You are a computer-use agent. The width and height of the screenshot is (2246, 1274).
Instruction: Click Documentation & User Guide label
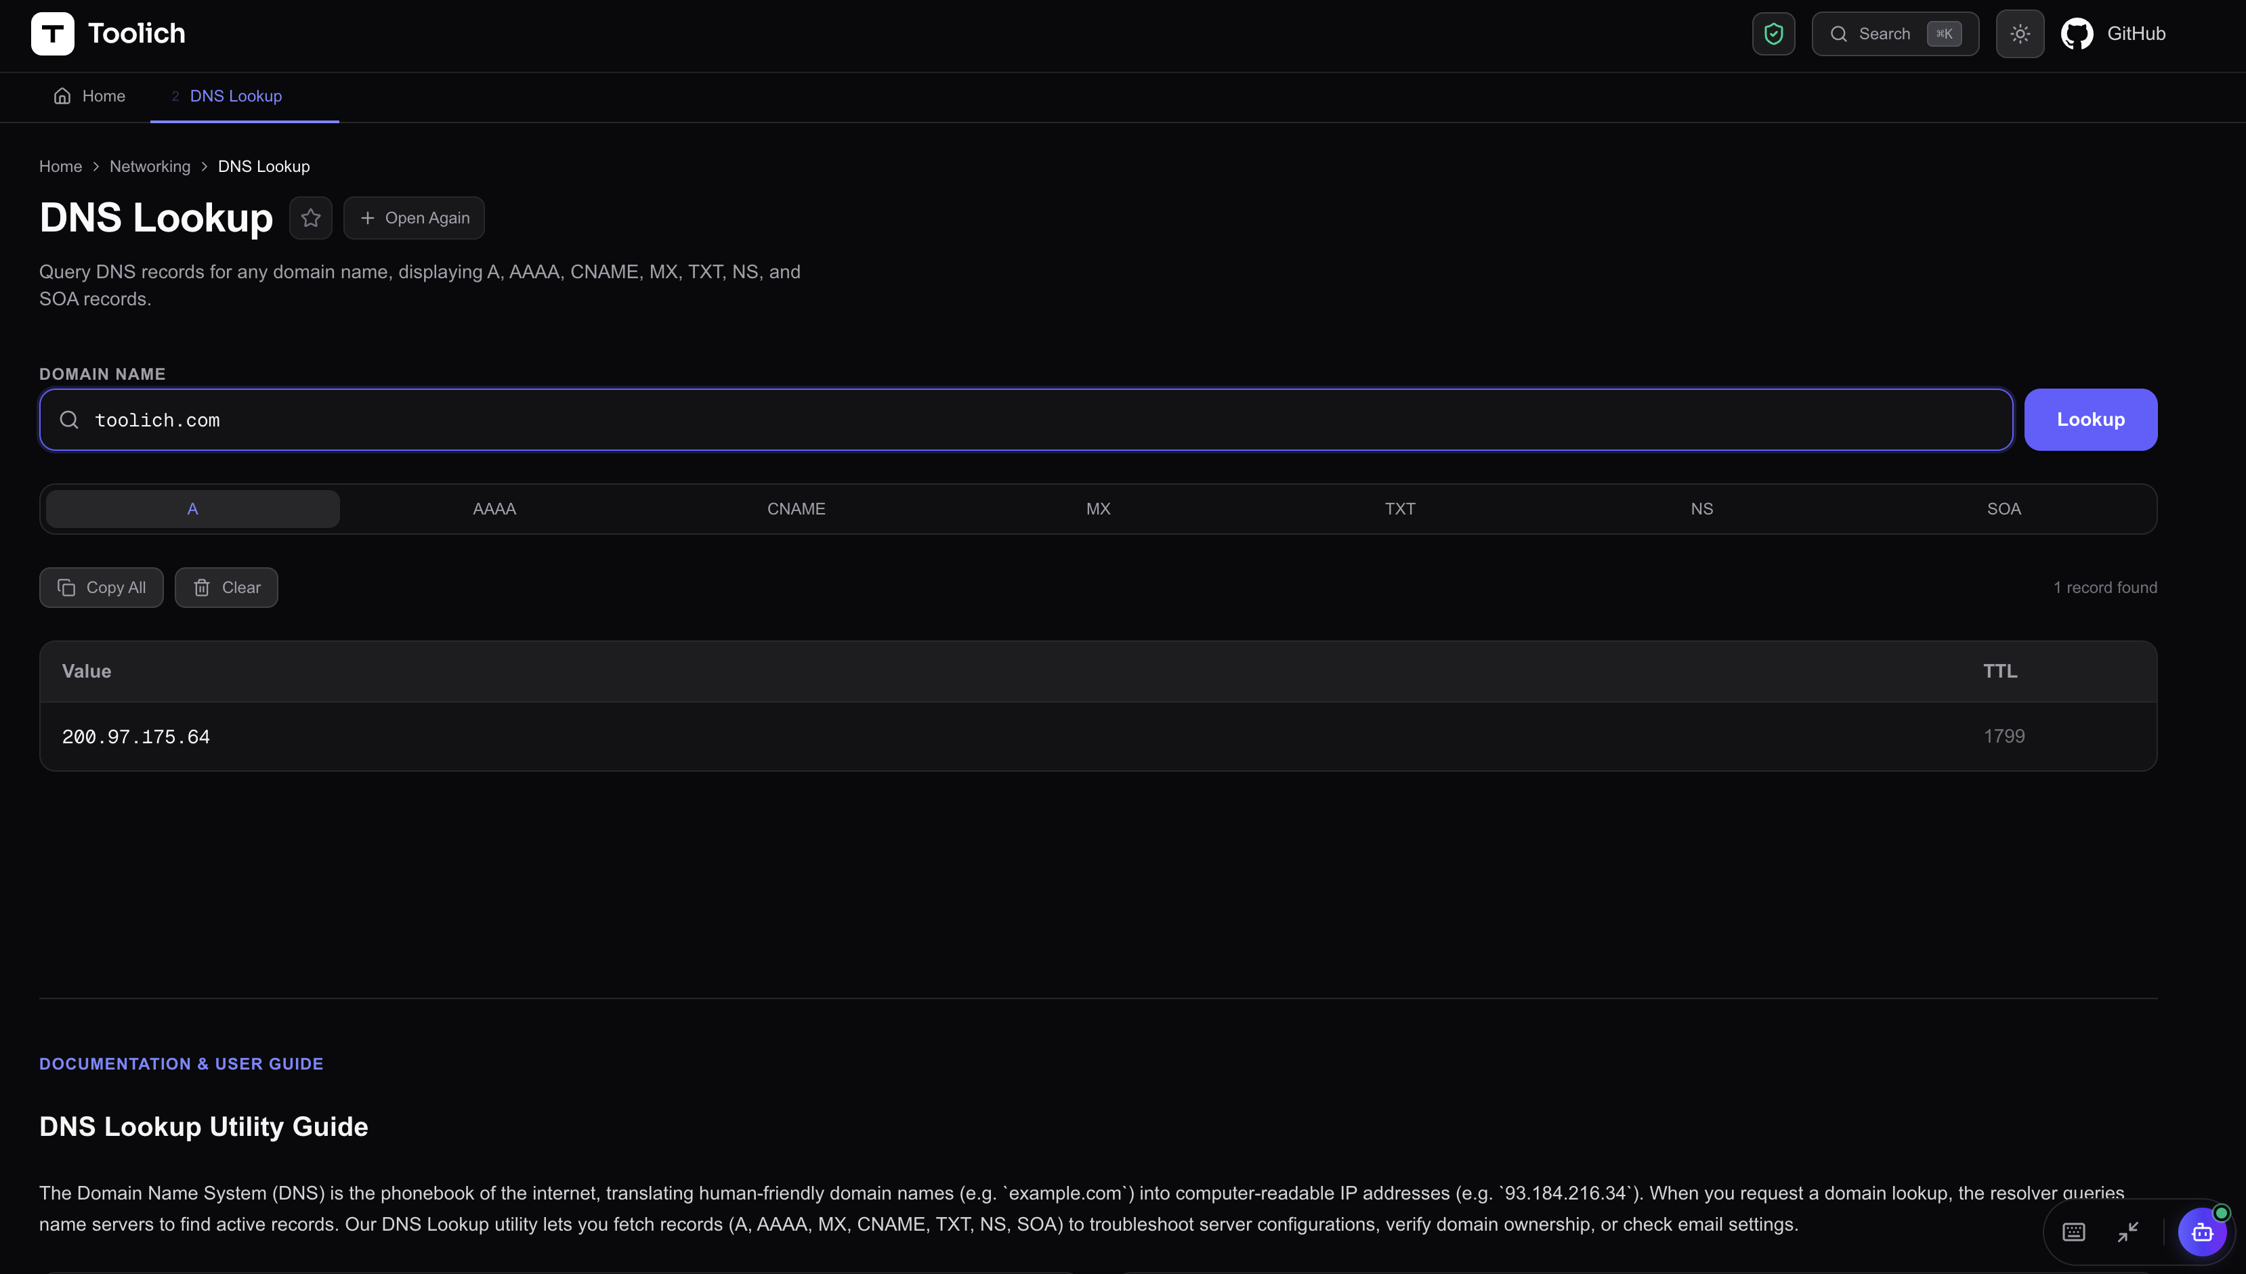[x=182, y=1064]
